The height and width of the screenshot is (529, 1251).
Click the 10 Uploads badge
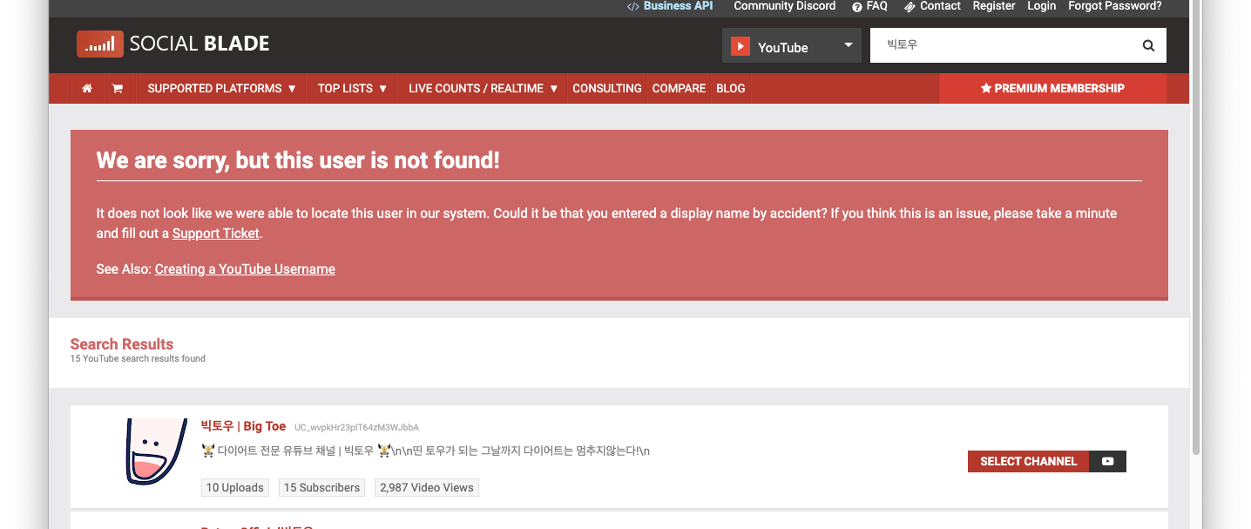234,488
